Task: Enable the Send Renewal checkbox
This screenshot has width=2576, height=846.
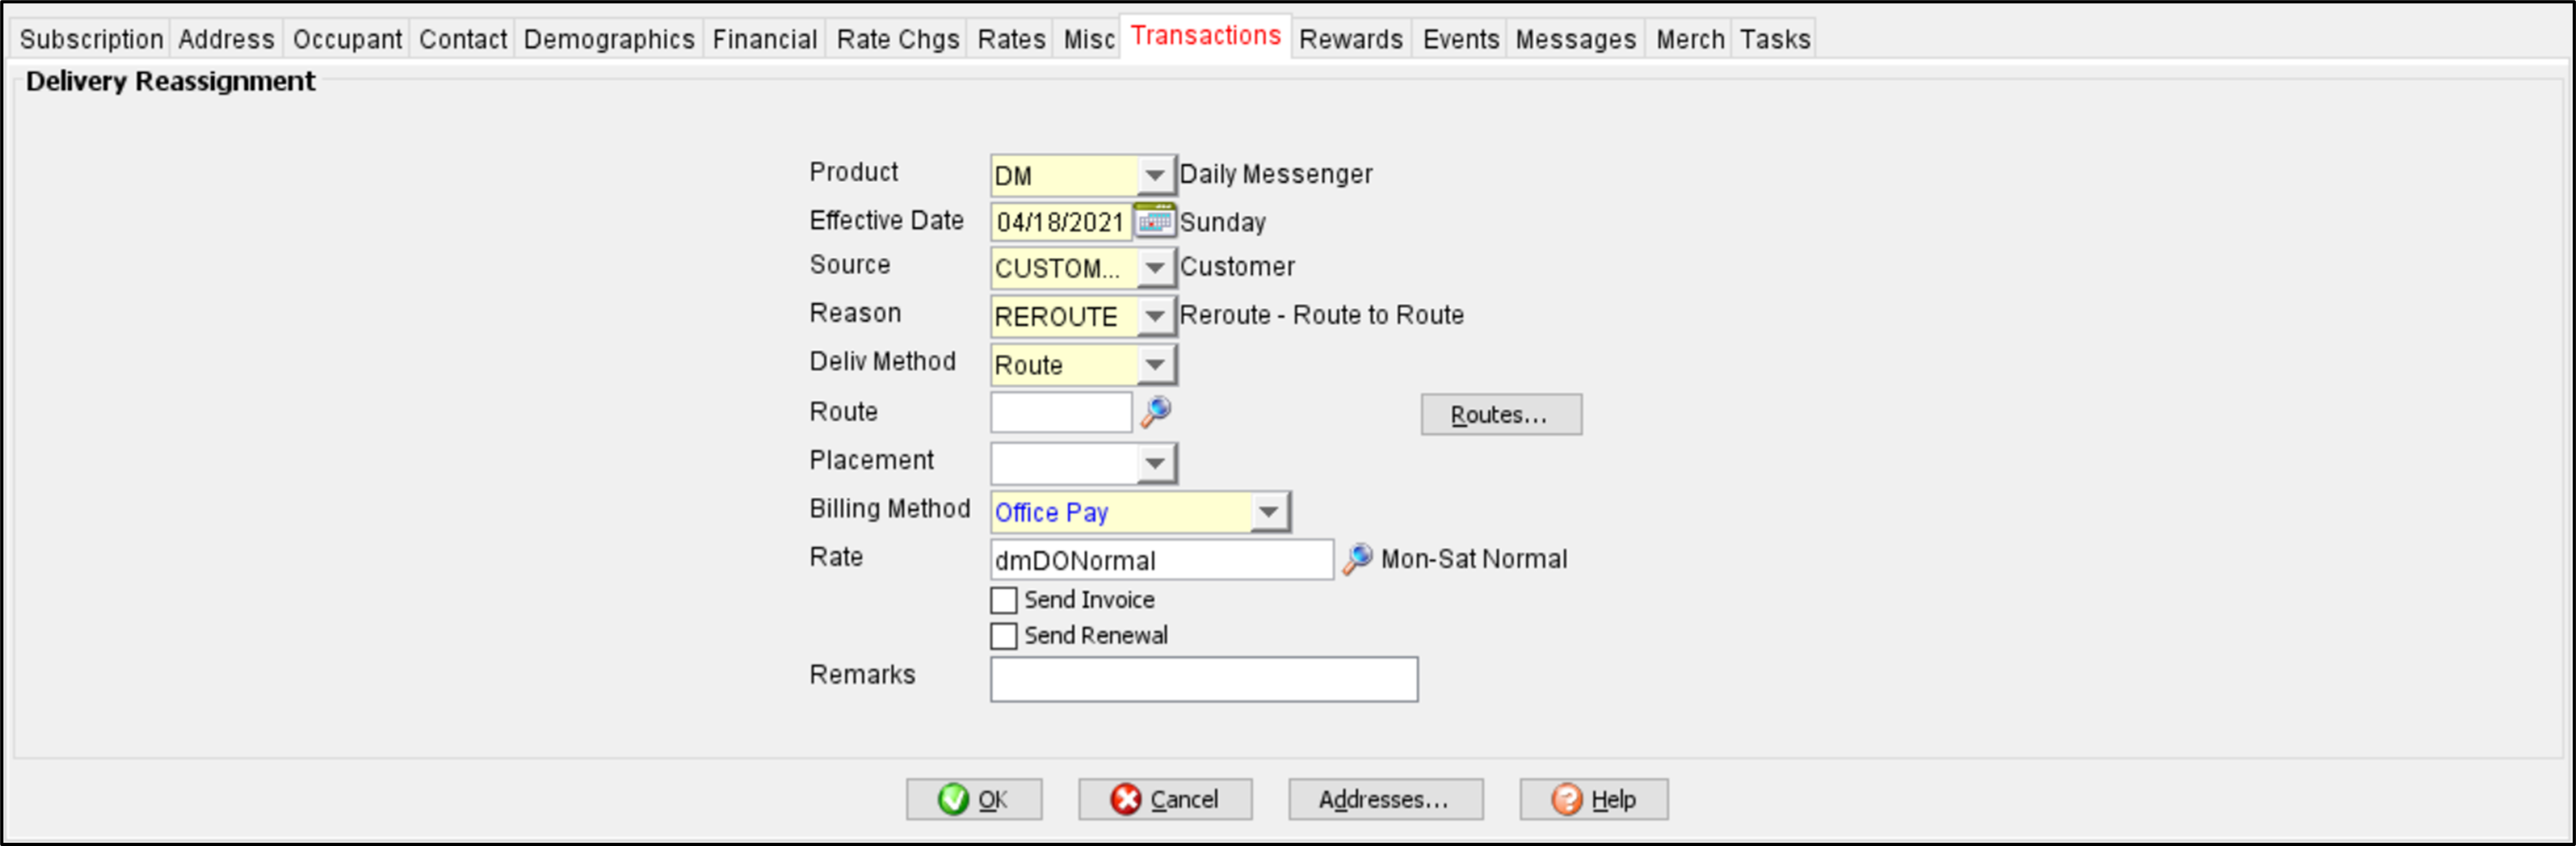Action: 1003,636
